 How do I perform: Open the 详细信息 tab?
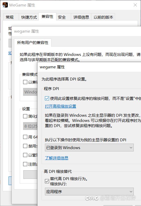81,17
